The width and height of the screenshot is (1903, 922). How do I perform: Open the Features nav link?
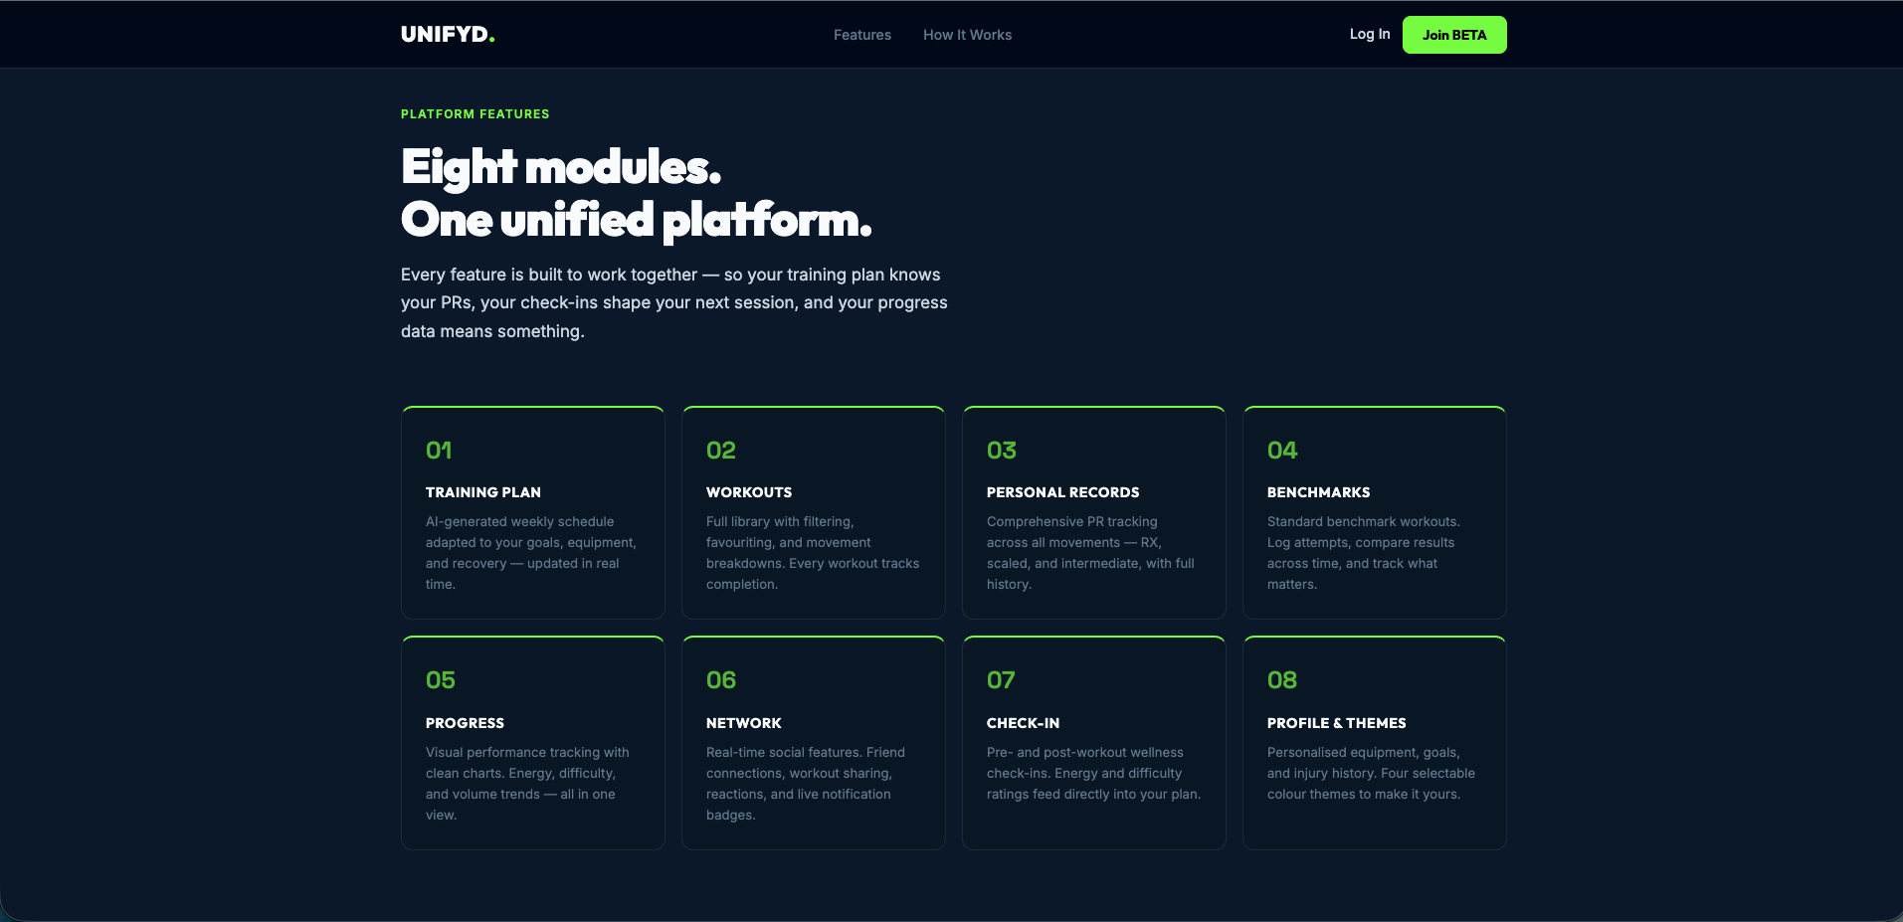tap(862, 35)
